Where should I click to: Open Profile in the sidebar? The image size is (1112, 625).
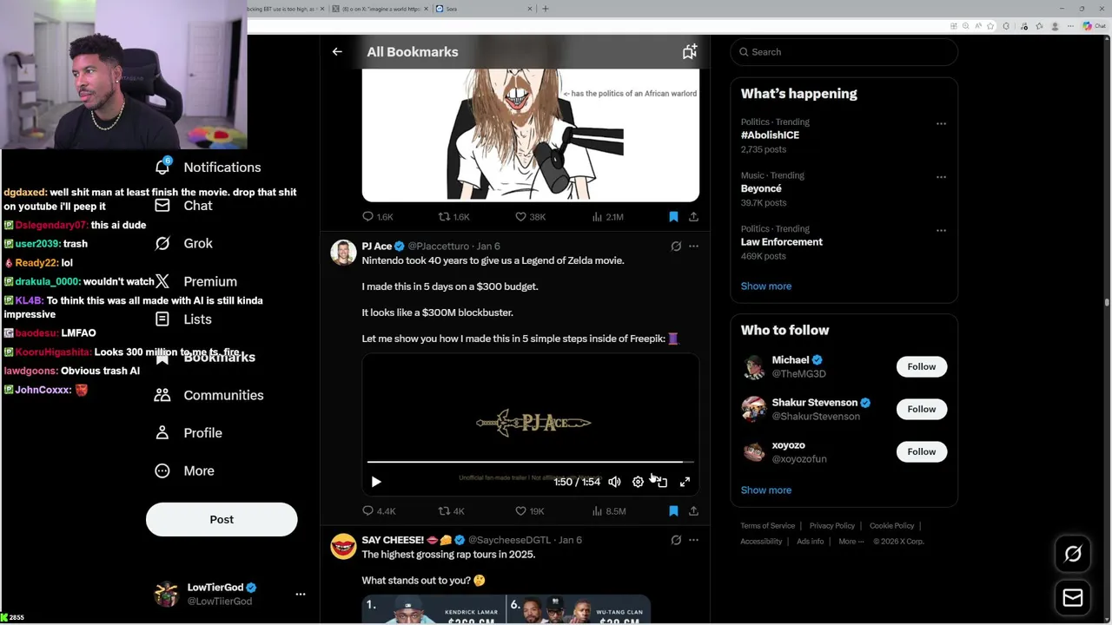coord(189,433)
